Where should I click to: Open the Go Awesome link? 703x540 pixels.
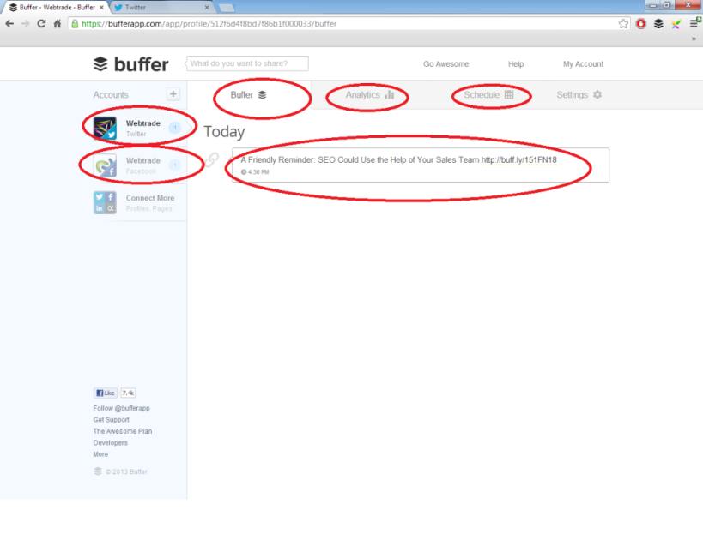pos(445,64)
